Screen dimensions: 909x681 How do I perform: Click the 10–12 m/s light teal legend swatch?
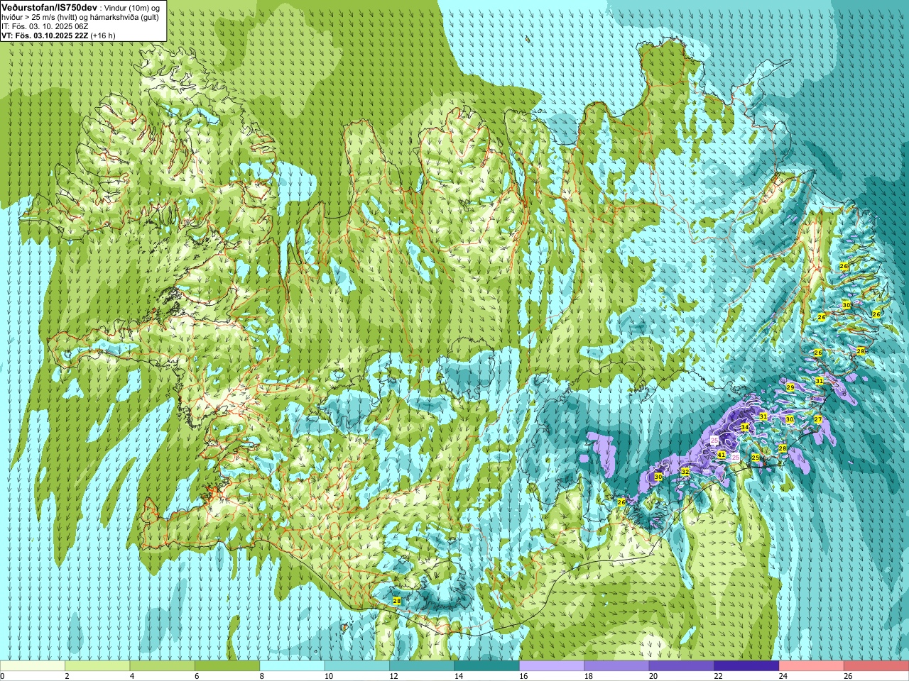pyautogui.click(x=357, y=666)
